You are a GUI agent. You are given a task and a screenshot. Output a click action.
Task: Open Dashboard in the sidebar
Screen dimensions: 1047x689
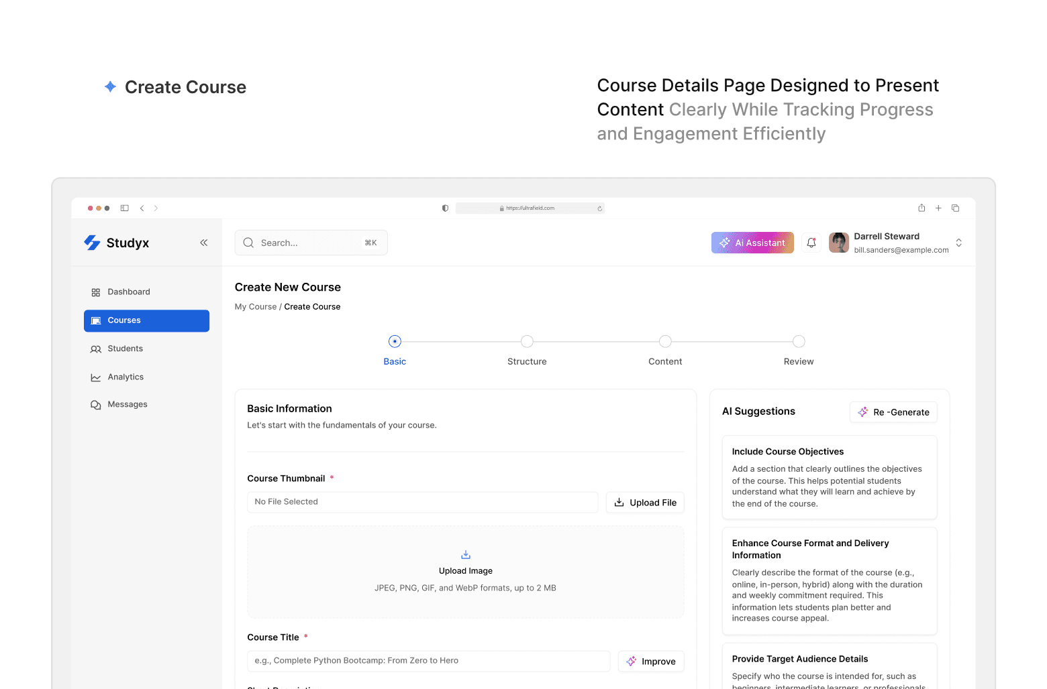coord(146,292)
